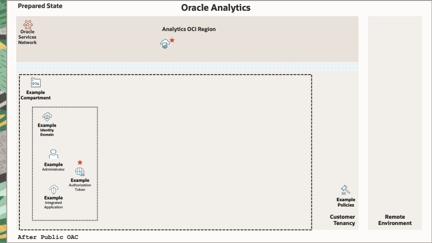The height and width of the screenshot is (243, 432).
Task: Select the Customer Tenancy label
Action: click(x=342, y=220)
